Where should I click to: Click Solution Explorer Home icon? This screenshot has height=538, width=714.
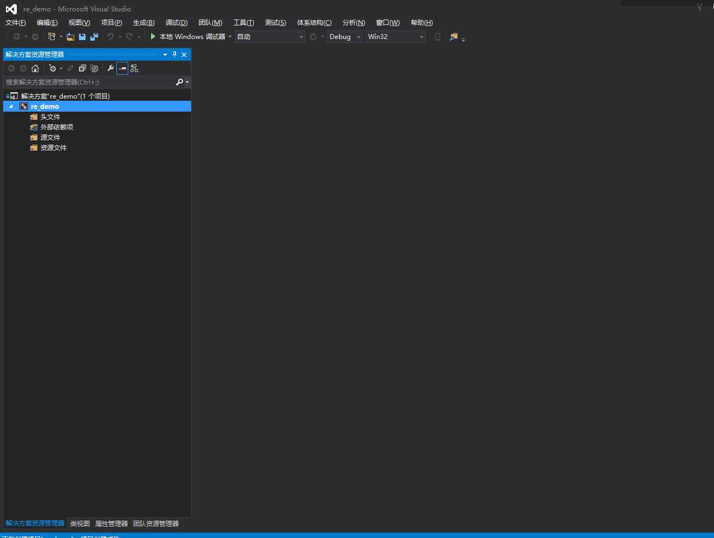pos(35,68)
